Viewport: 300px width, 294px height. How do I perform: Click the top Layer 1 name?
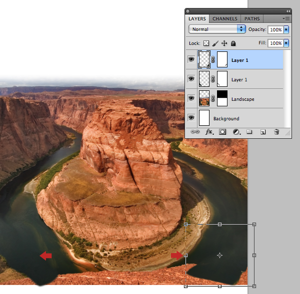[x=239, y=60]
